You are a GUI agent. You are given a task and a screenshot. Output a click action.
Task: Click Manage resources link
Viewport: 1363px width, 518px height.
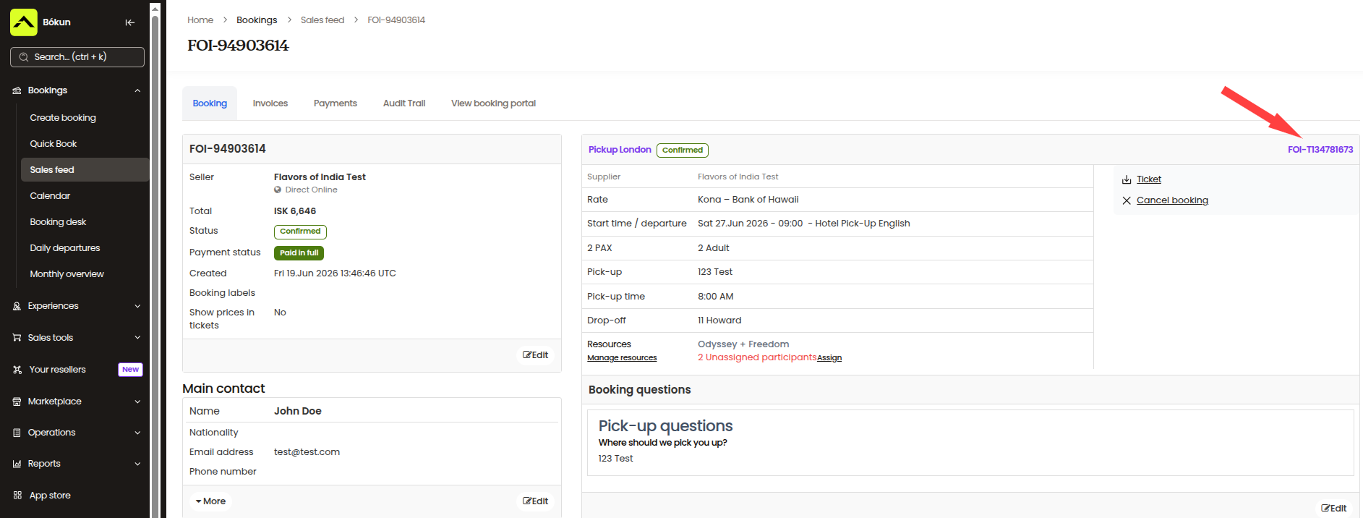coord(622,358)
